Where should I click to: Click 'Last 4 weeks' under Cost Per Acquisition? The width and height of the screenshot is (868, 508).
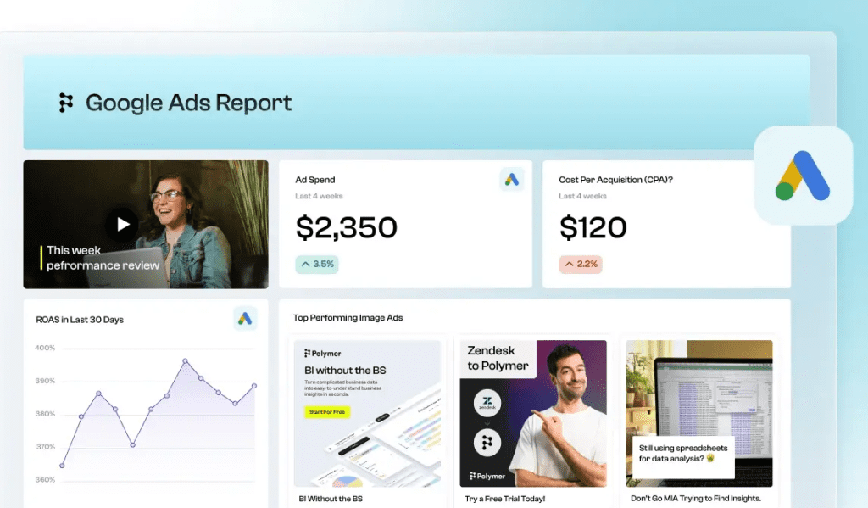[582, 196]
